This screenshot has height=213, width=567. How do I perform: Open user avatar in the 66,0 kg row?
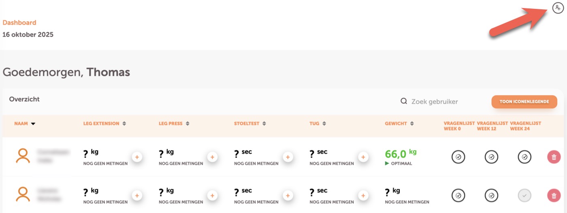click(x=23, y=156)
